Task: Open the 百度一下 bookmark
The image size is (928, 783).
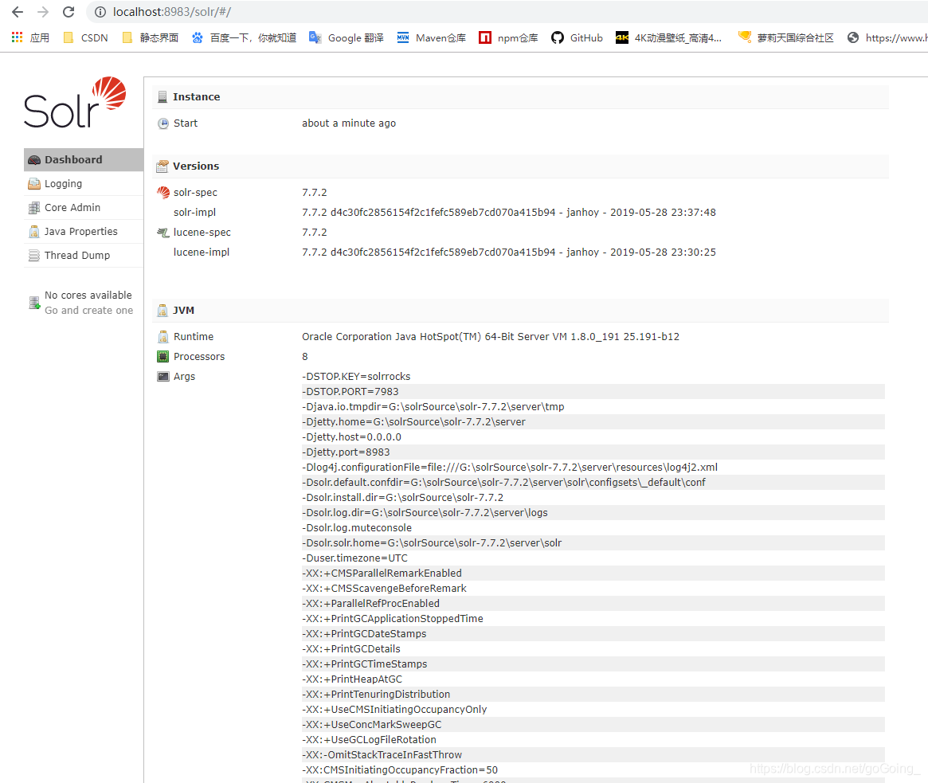Action: point(244,38)
